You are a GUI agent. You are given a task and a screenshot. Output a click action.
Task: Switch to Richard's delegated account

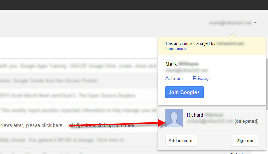212,118
